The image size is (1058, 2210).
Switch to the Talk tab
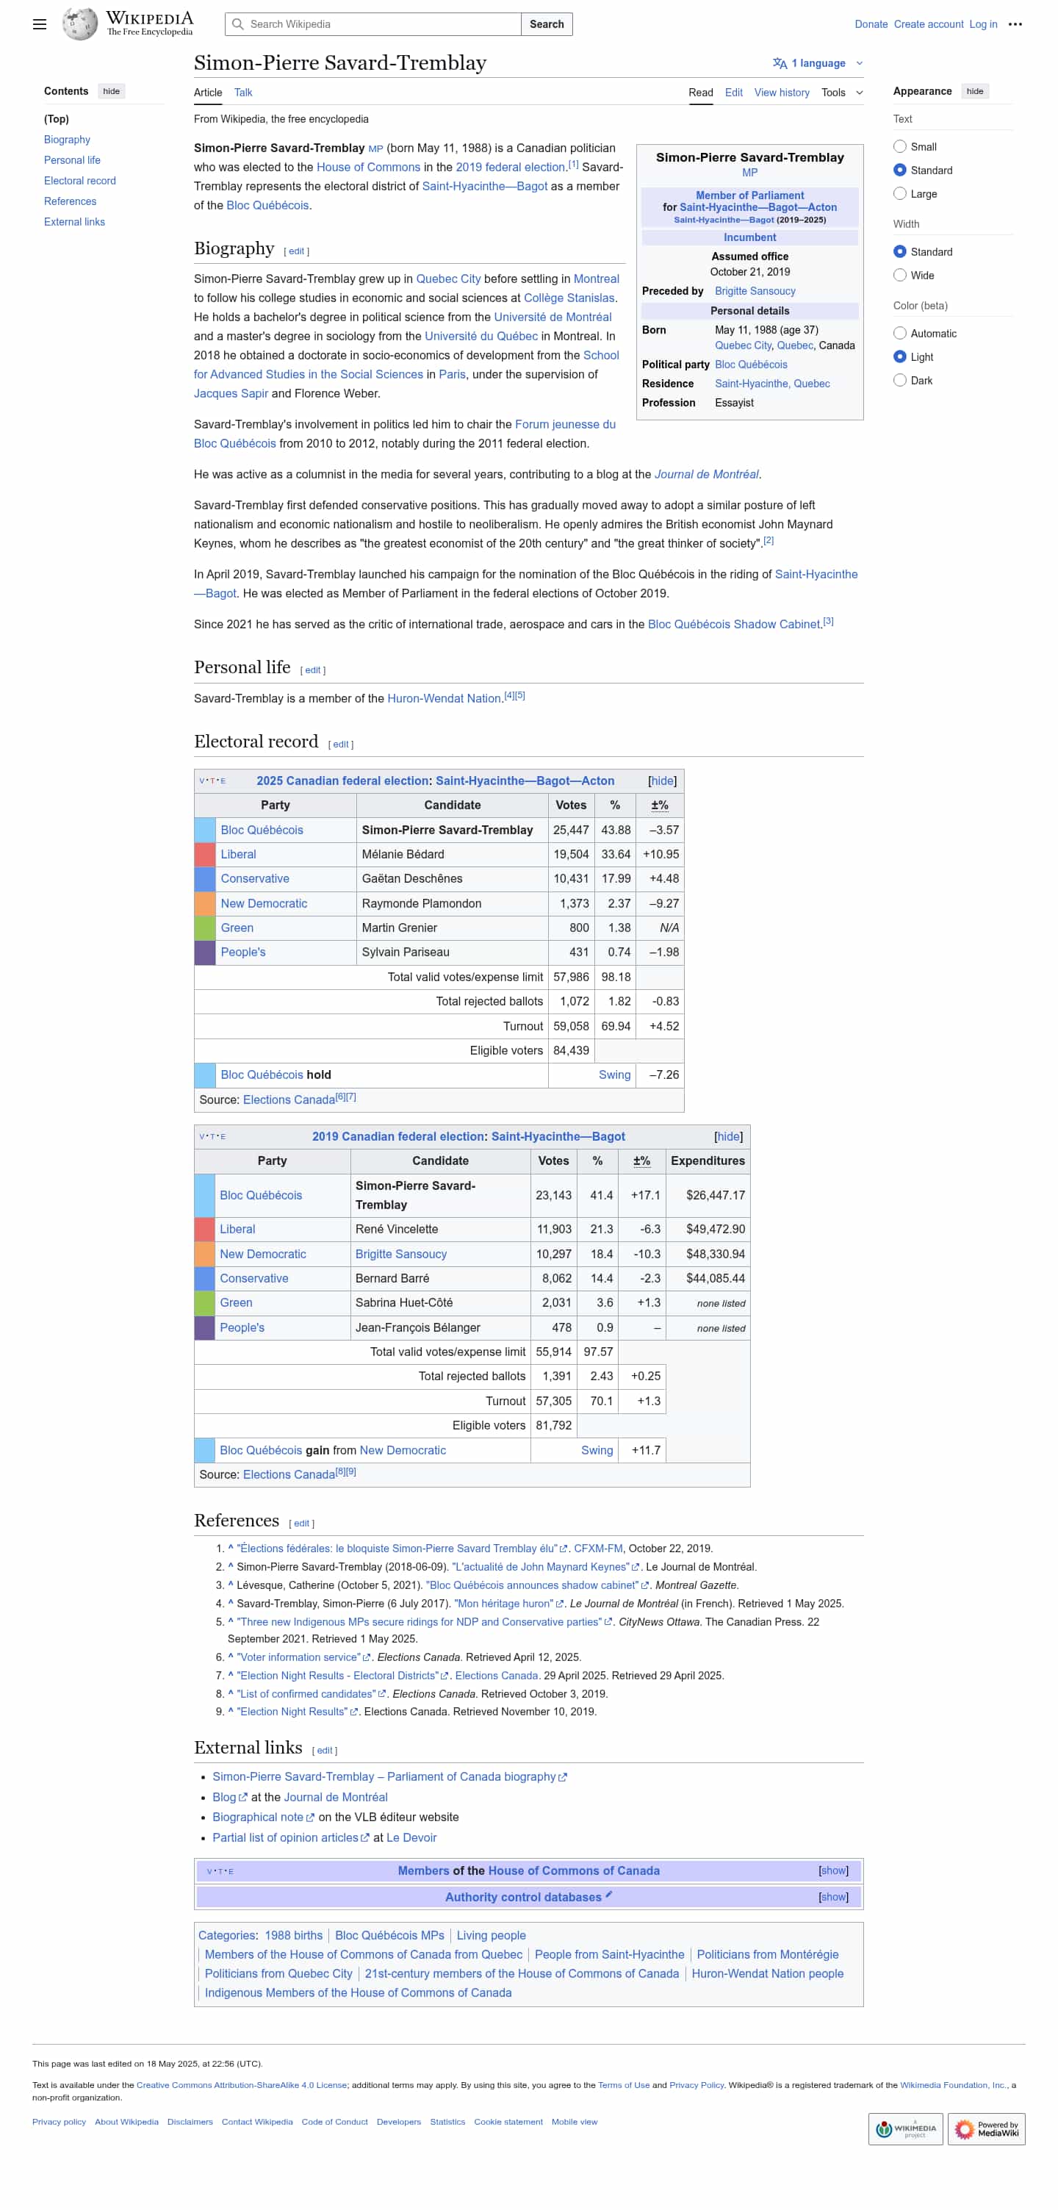[x=243, y=93]
